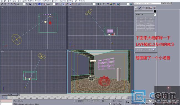Open the reference coordinate system View dropdown
Image resolution: width=180 pixels, height=105 pixels.
click(54, 4)
